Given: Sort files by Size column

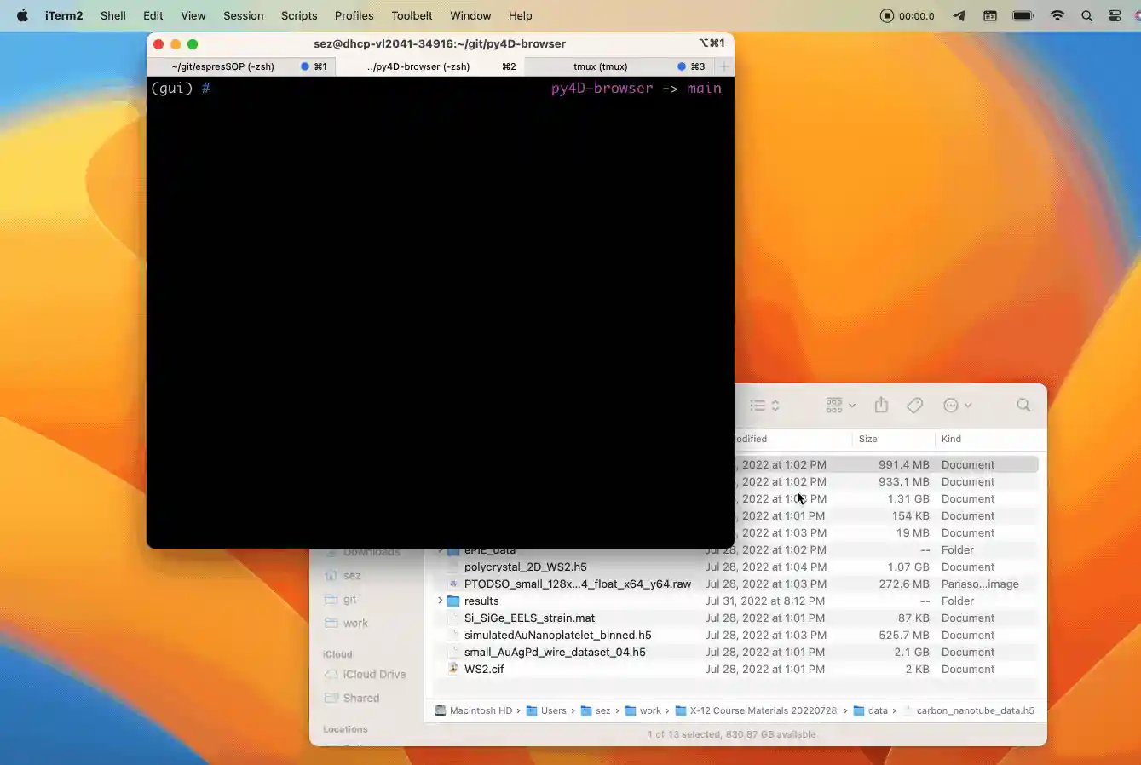Looking at the screenshot, I should (x=868, y=439).
